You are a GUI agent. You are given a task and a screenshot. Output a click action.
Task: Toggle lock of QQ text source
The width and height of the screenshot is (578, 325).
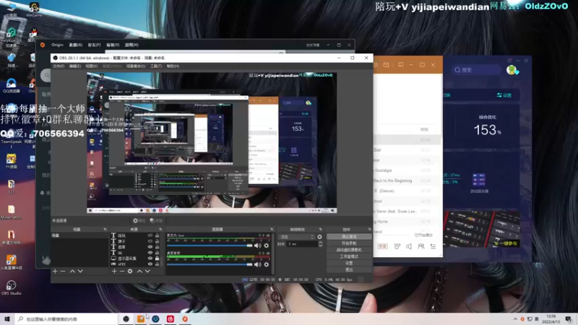pyautogui.click(x=157, y=253)
